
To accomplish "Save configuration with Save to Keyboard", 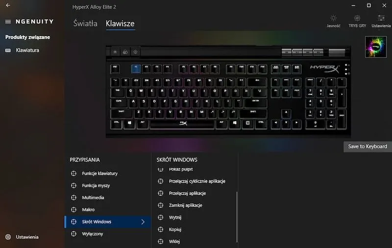I will click(367, 146).
